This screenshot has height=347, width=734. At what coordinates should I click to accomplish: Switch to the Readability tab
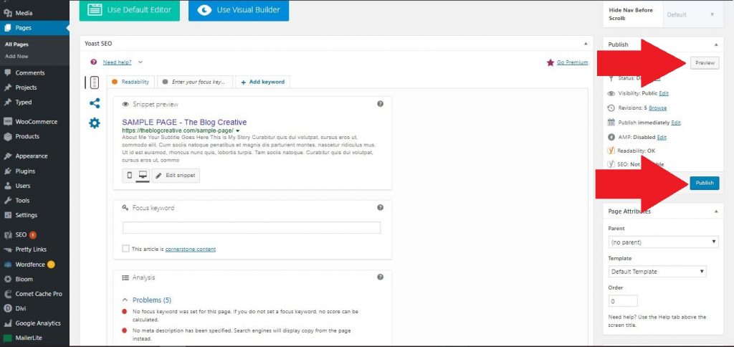click(131, 82)
